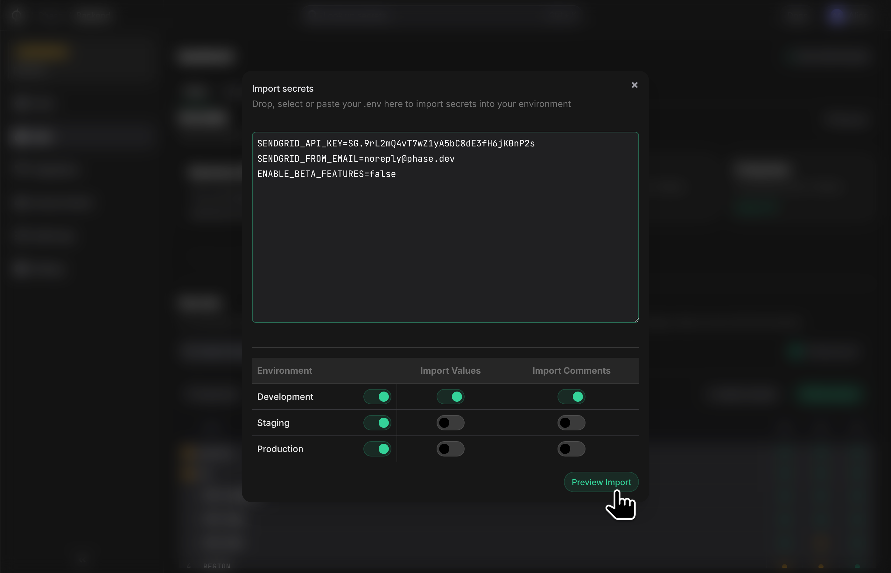Click the Development row label
The width and height of the screenshot is (891, 573).
click(285, 397)
